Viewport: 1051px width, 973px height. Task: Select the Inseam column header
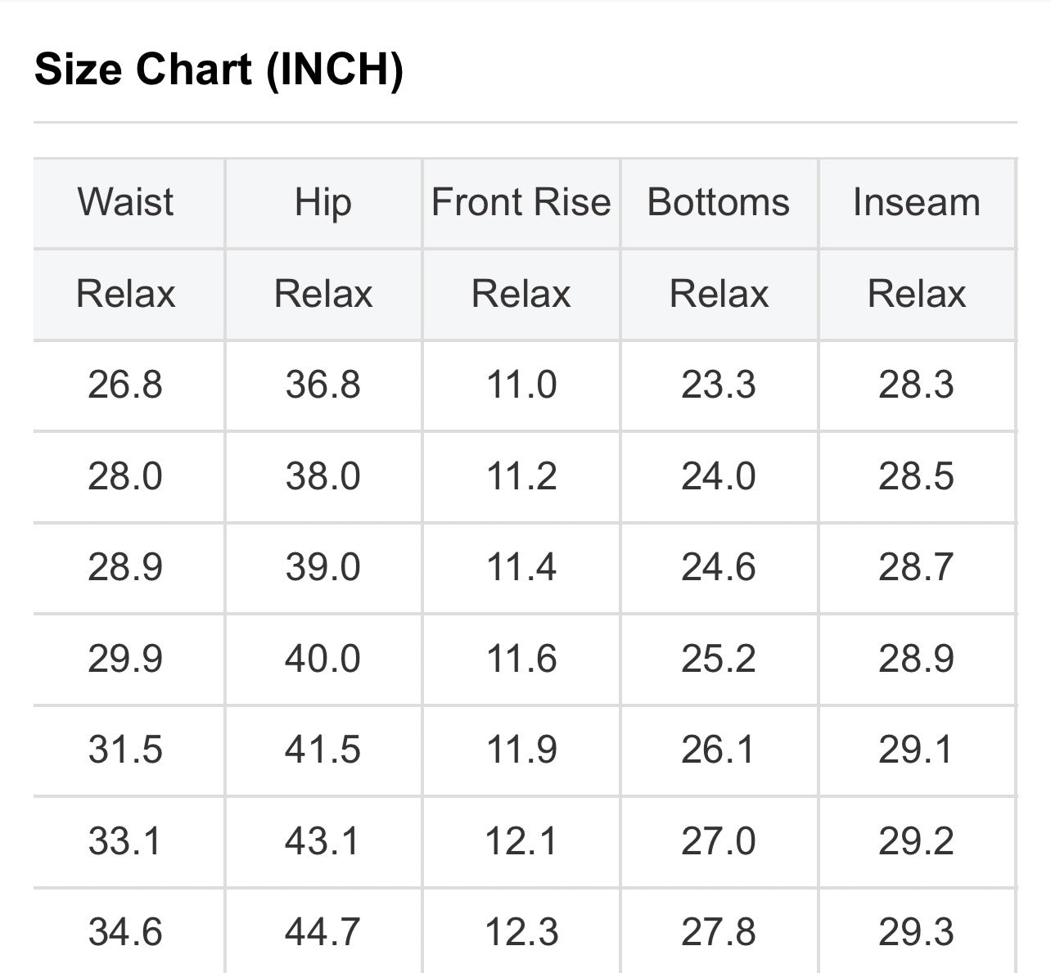coord(916,202)
